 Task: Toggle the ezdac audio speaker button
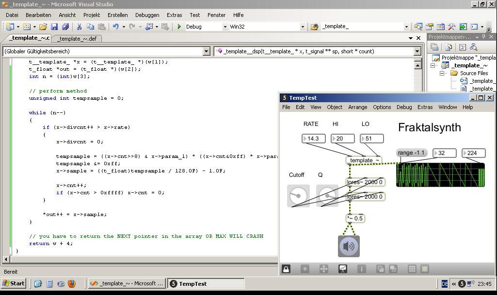349,246
